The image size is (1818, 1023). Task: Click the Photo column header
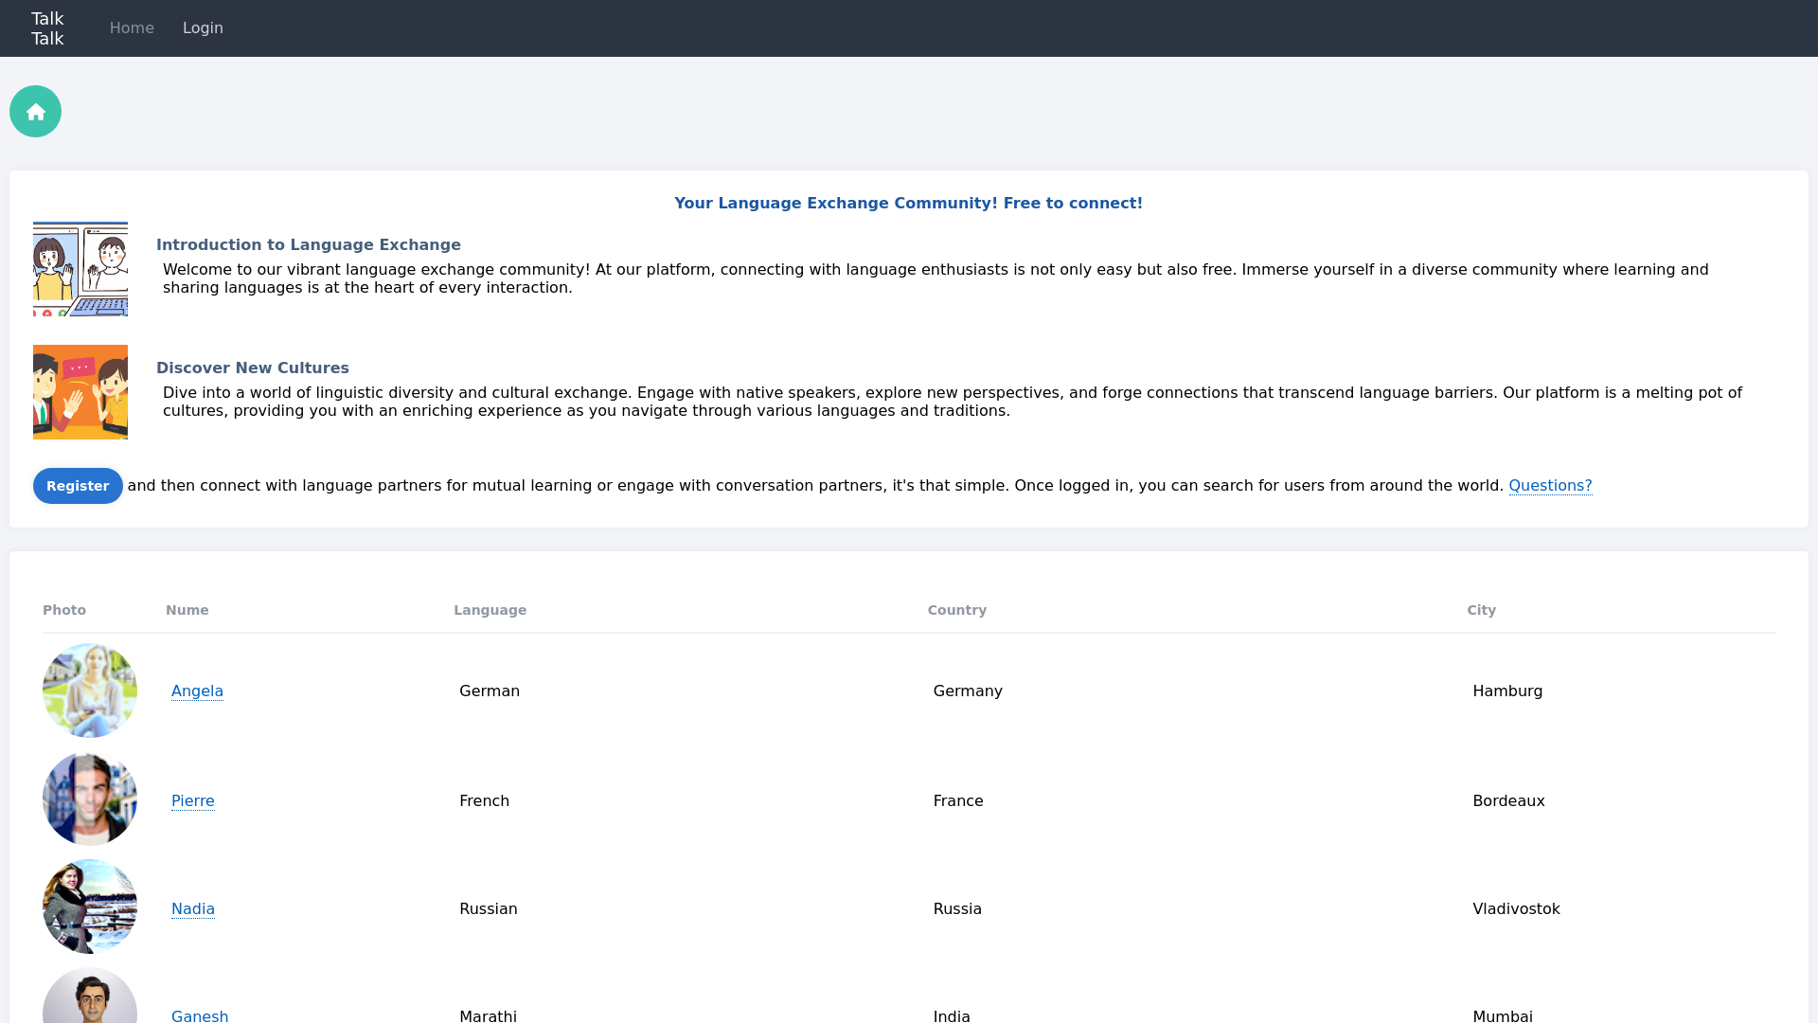(x=64, y=610)
